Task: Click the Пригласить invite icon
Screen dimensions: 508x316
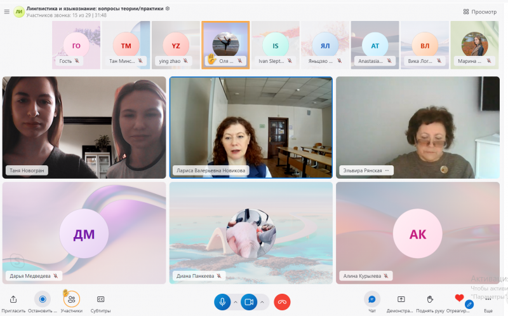Action: (x=13, y=299)
